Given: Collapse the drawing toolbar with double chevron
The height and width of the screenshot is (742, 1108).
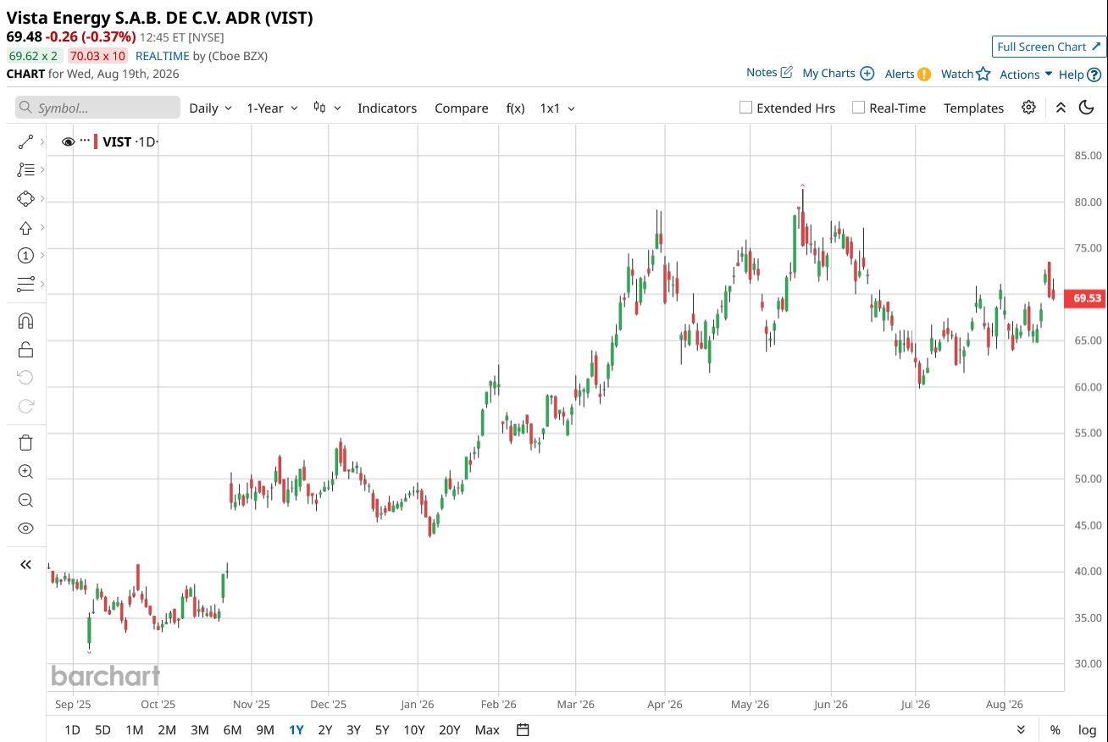Looking at the screenshot, I should click(x=25, y=564).
